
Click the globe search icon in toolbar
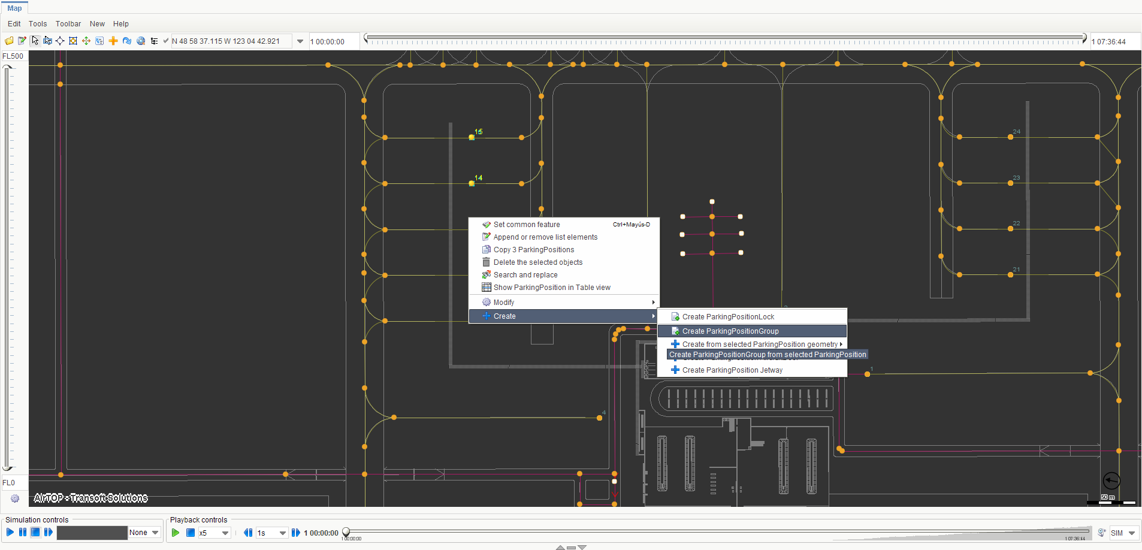141,41
